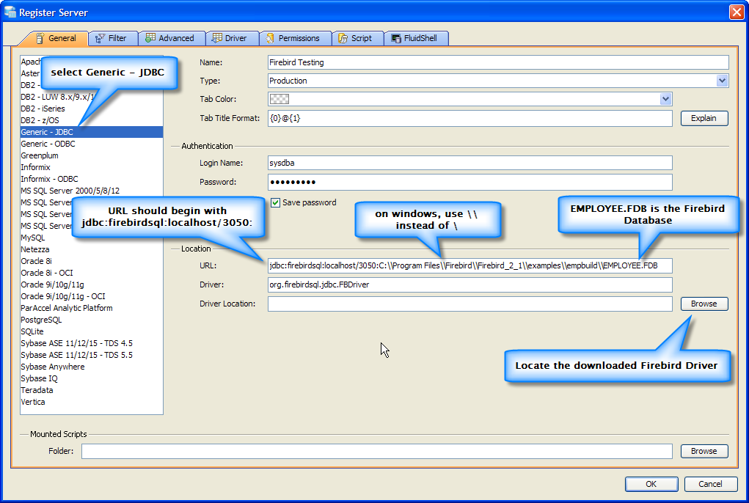The height and width of the screenshot is (503, 749).
Task: Select Netezza in server list
Action: coord(92,249)
